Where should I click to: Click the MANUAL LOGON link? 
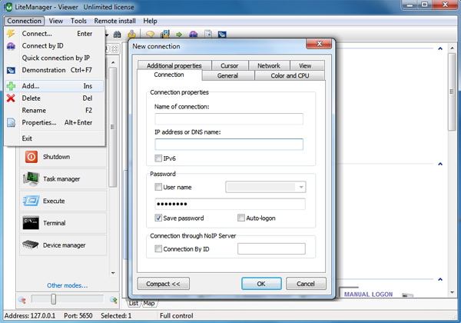pyautogui.click(x=368, y=295)
